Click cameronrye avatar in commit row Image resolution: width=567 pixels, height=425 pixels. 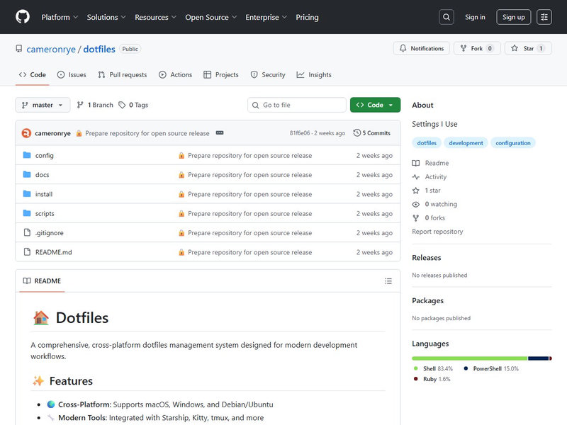pyautogui.click(x=26, y=133)
